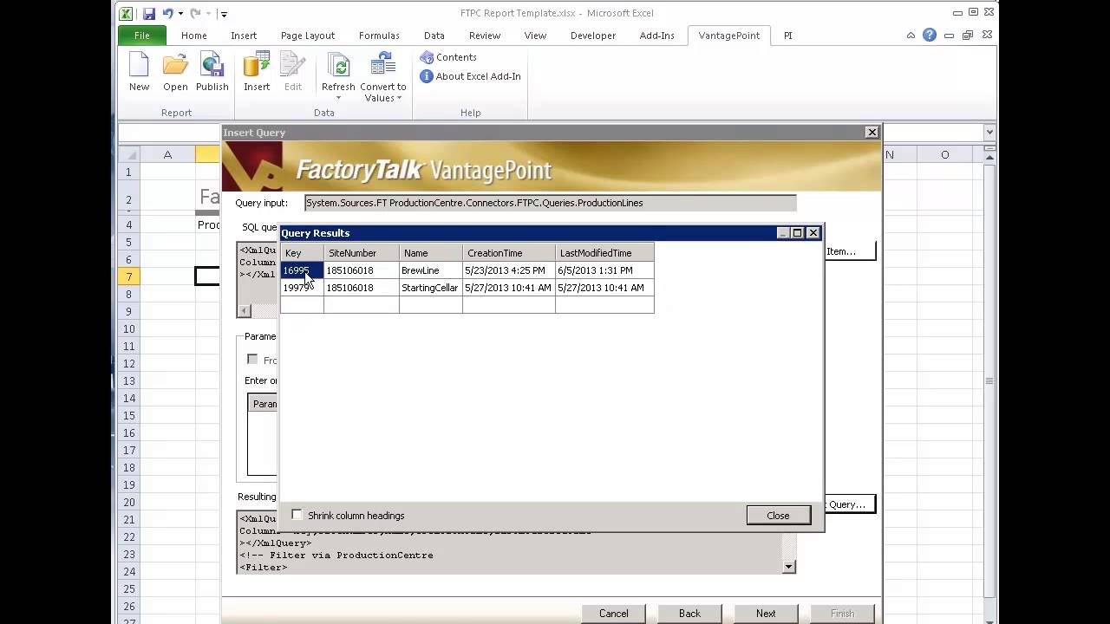Expand the Convert to Values dropdown arrow
This screenshot has height=624, width=1110.
tap(399, 98)
